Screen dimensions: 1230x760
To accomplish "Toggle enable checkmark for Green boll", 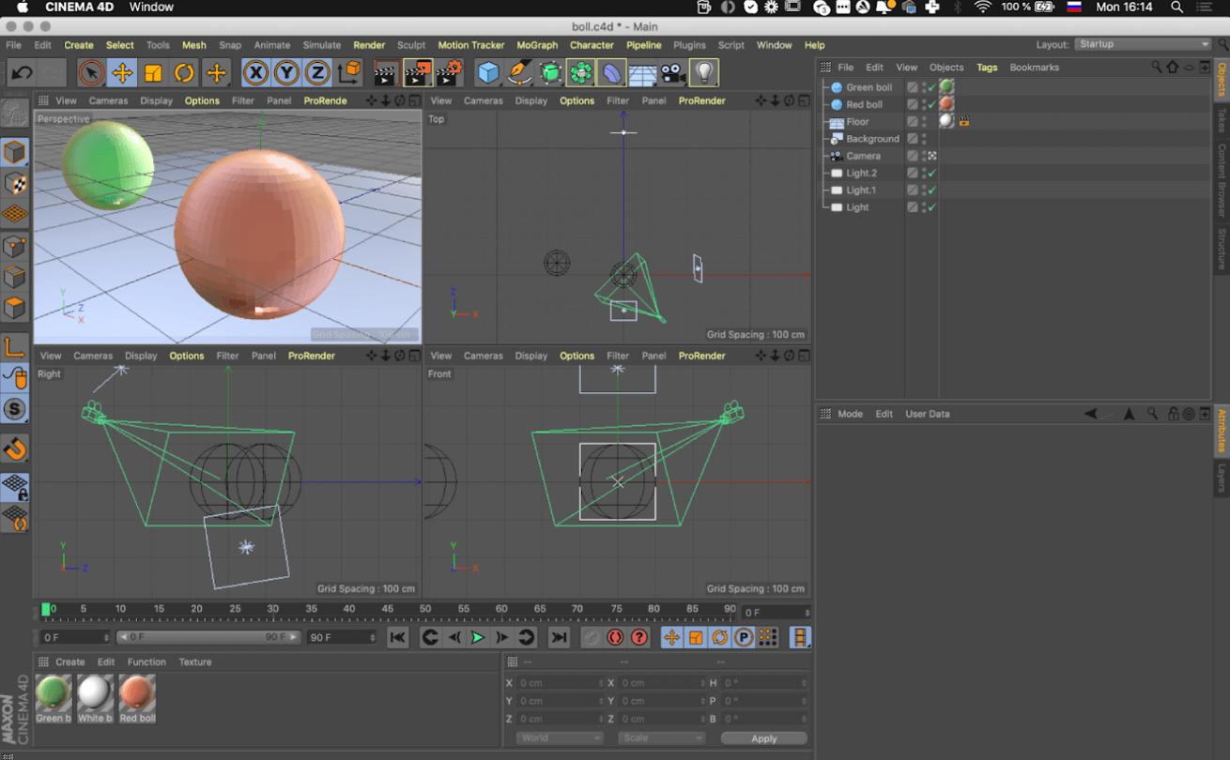I will pos(931,87).
